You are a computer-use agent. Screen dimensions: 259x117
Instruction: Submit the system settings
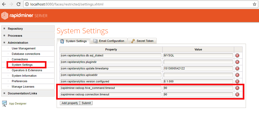pos(86,103)
